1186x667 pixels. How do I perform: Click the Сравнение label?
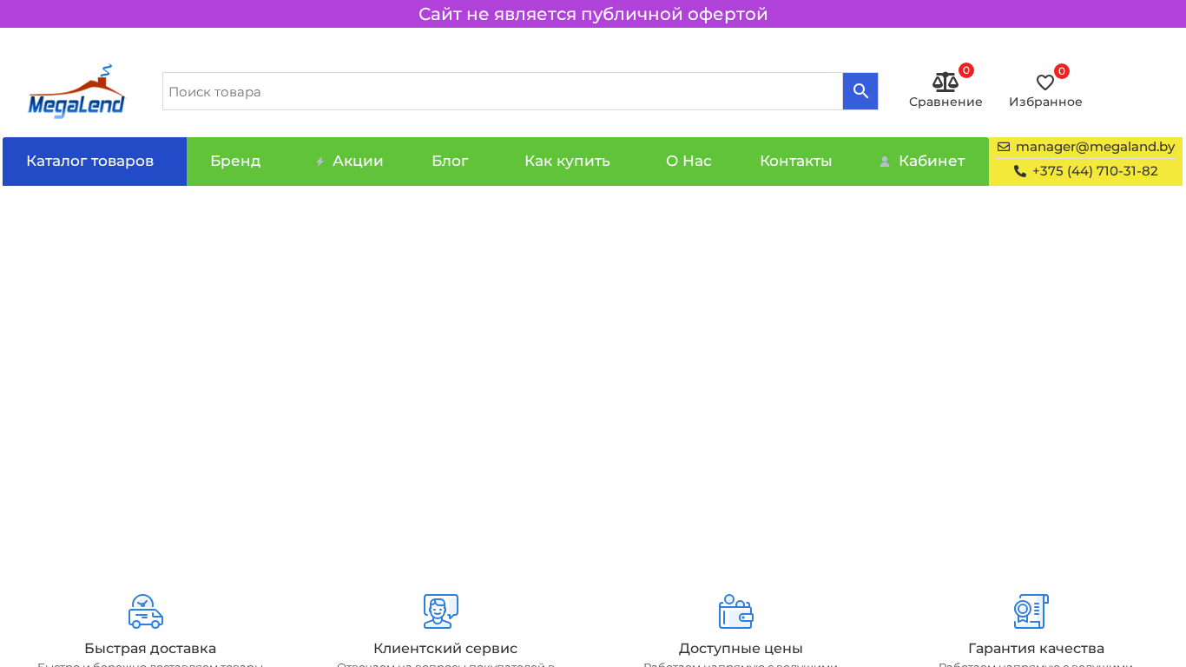[x=946, y=102]
